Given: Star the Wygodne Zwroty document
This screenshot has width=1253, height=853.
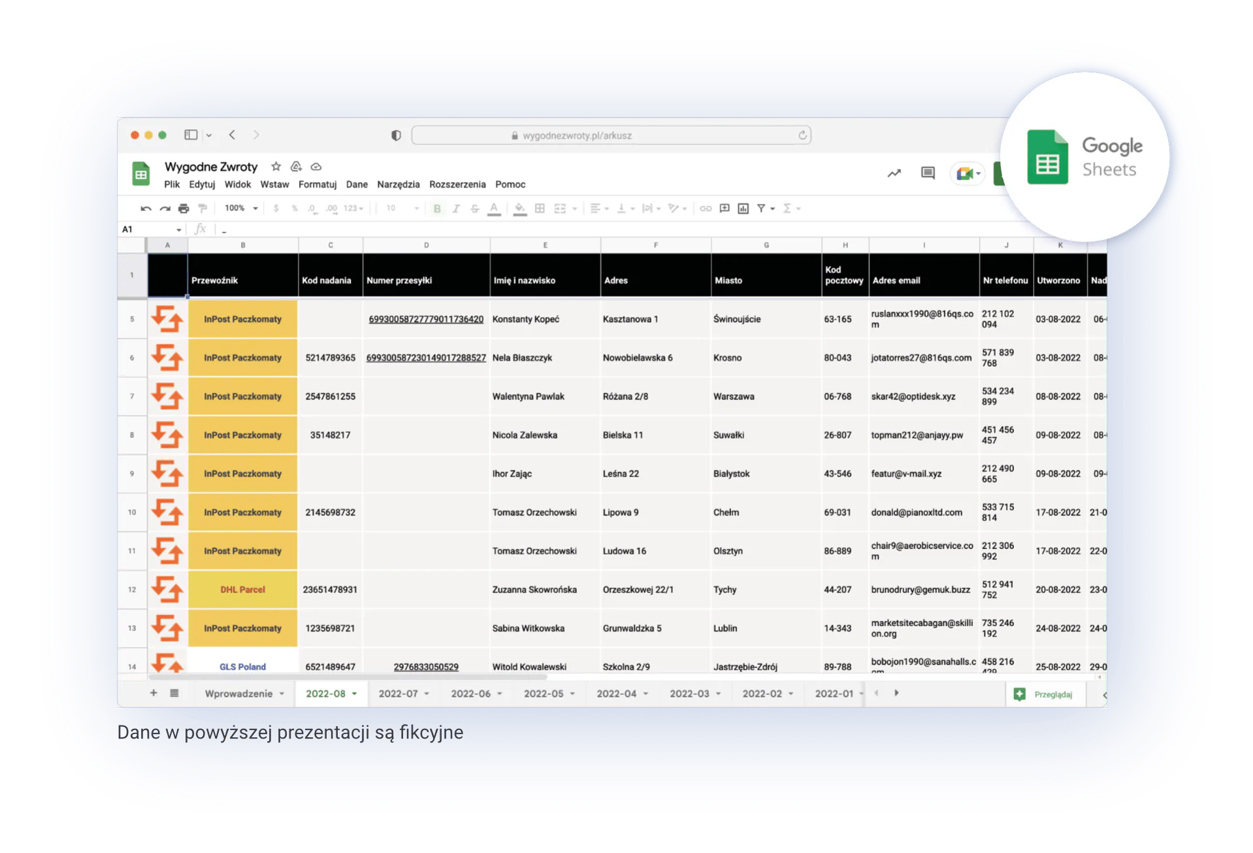Looking at the screenshot, I should (x=276, y=167).
